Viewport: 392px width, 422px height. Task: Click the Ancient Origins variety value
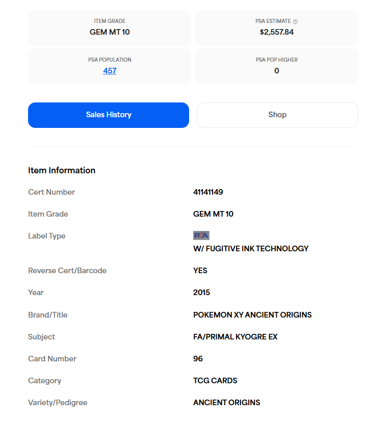click(226, 403)
